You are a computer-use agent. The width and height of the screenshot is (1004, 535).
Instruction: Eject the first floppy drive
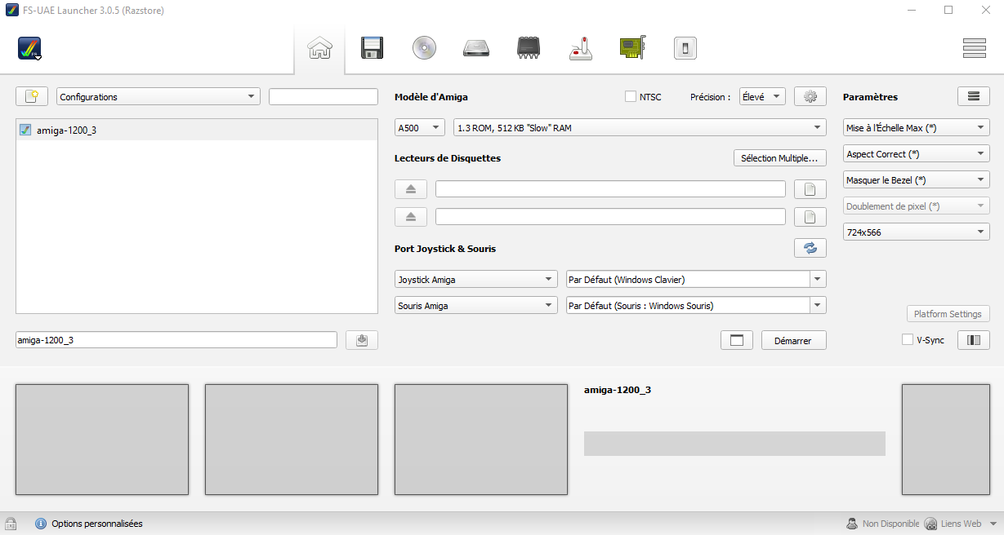pyautogui.click(x=411, y=189)
